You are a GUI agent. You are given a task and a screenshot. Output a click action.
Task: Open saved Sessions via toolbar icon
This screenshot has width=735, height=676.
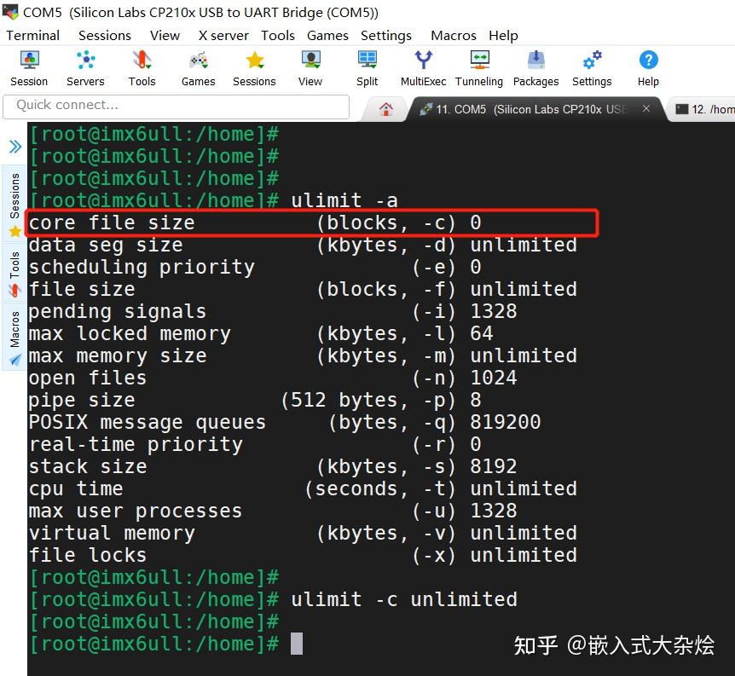pyautogui.click(x=253, y=66)
